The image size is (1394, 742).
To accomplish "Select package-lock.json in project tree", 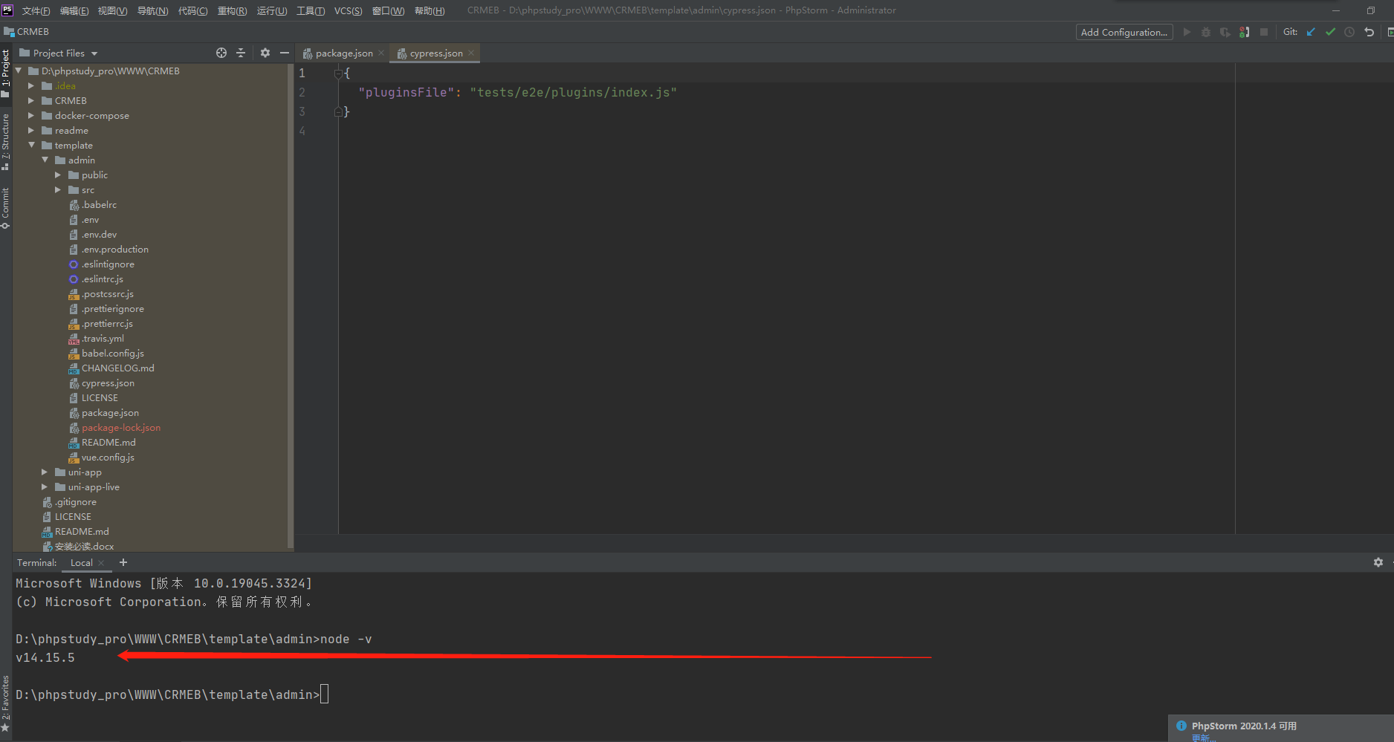I will click(x=121, y=428).
